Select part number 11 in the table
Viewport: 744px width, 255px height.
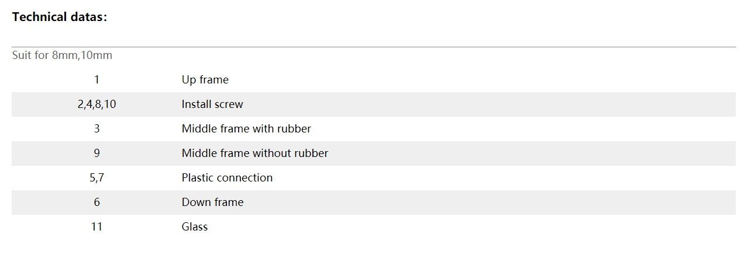tap(97, 227)
